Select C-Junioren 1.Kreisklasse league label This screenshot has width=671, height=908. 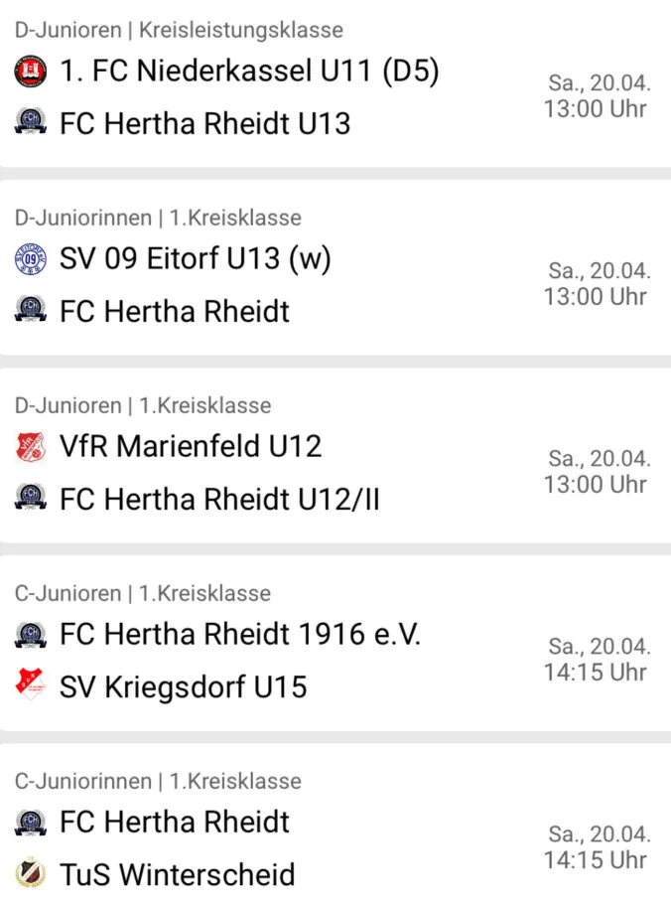pos(142,593)
